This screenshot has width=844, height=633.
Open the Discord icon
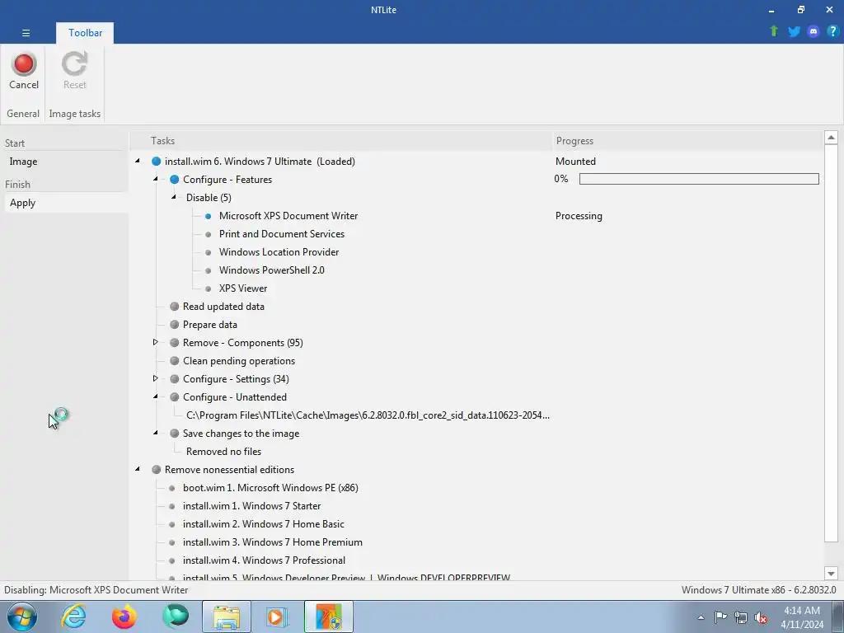point(814,31)
